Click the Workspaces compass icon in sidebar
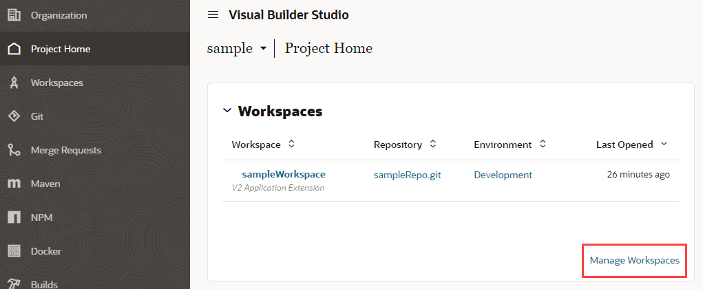The width and height of the screenshot is (703, 289). 14,83
